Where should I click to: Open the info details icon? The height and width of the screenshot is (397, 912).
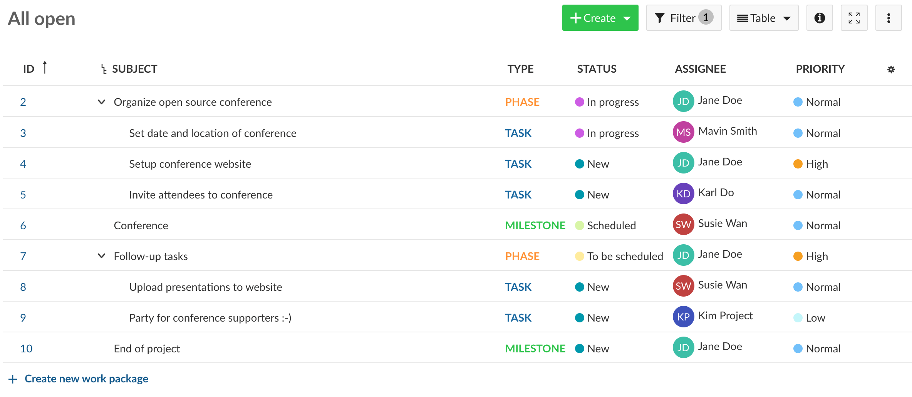tap(819, 18)
